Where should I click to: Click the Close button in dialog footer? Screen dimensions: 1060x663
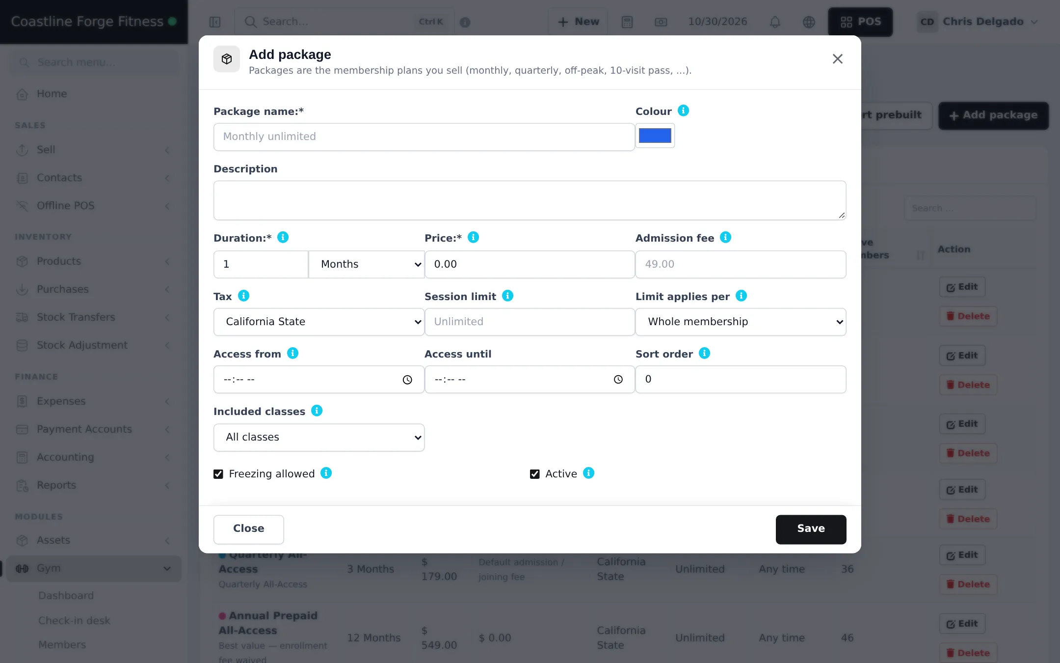[248, 529]
